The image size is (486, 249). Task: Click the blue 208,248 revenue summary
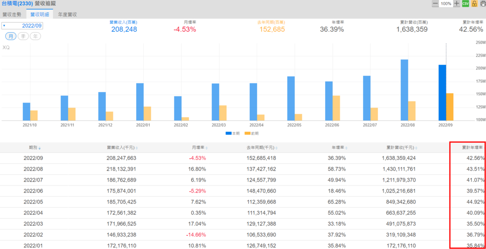[124, 29]
